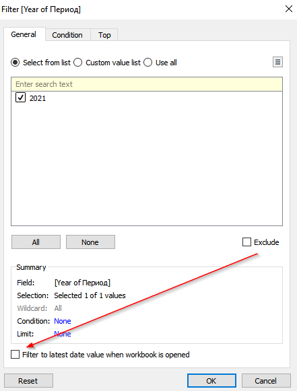Screen dimensions: 297x391
Task: Click the None selection button
Action: click(90, 242)
